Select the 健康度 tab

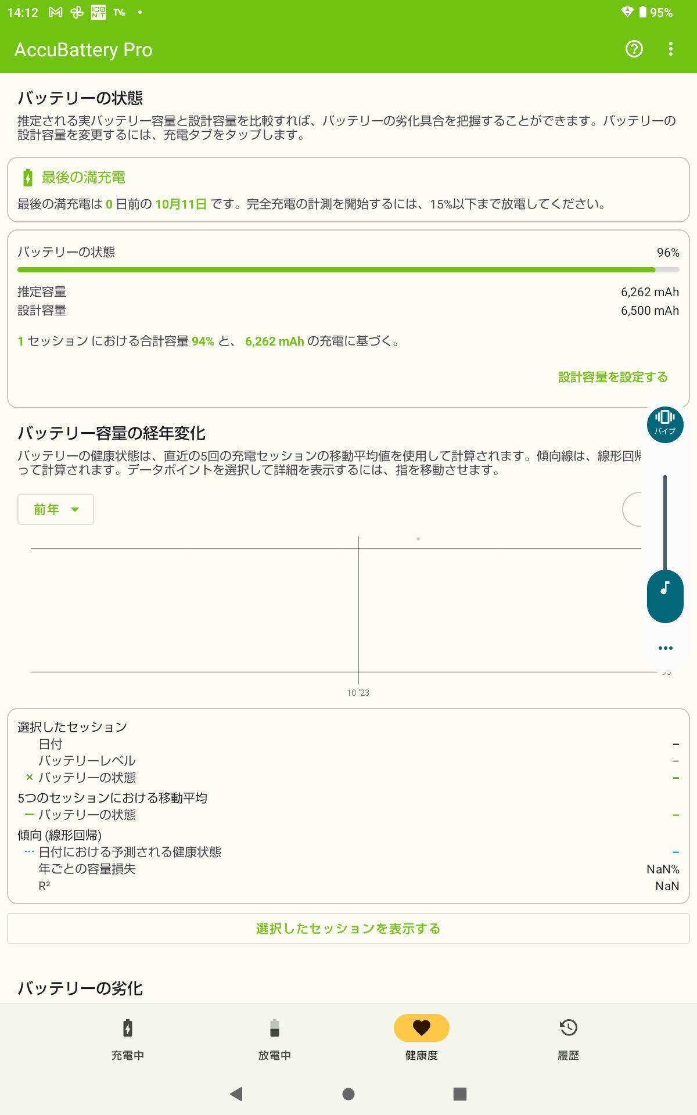422,1040
